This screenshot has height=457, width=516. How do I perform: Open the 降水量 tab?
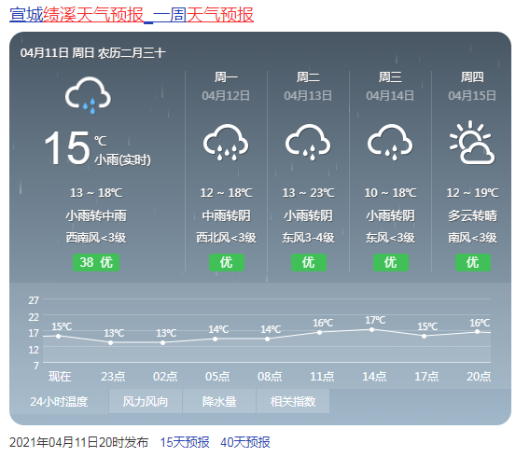click(219, 401)
